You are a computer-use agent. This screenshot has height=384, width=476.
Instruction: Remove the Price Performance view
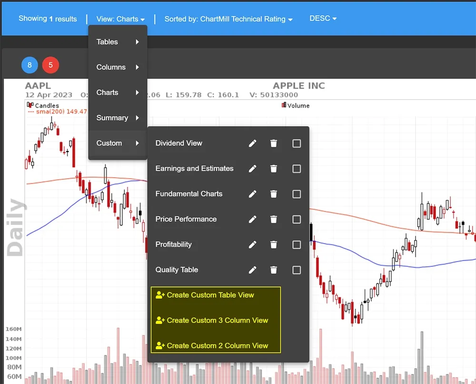coord(274,219)
